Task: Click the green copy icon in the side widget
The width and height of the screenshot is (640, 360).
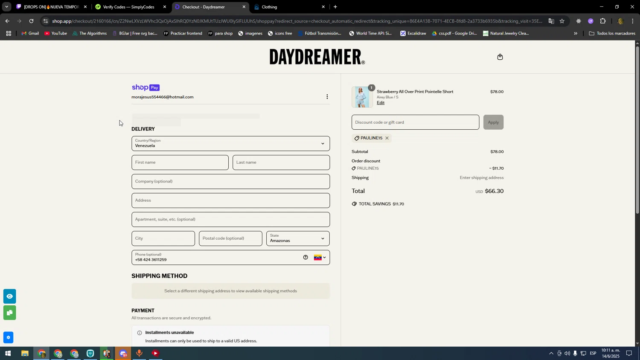Action: (9, 313)
